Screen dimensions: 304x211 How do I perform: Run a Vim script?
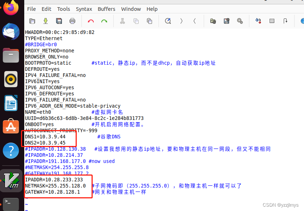240,21
